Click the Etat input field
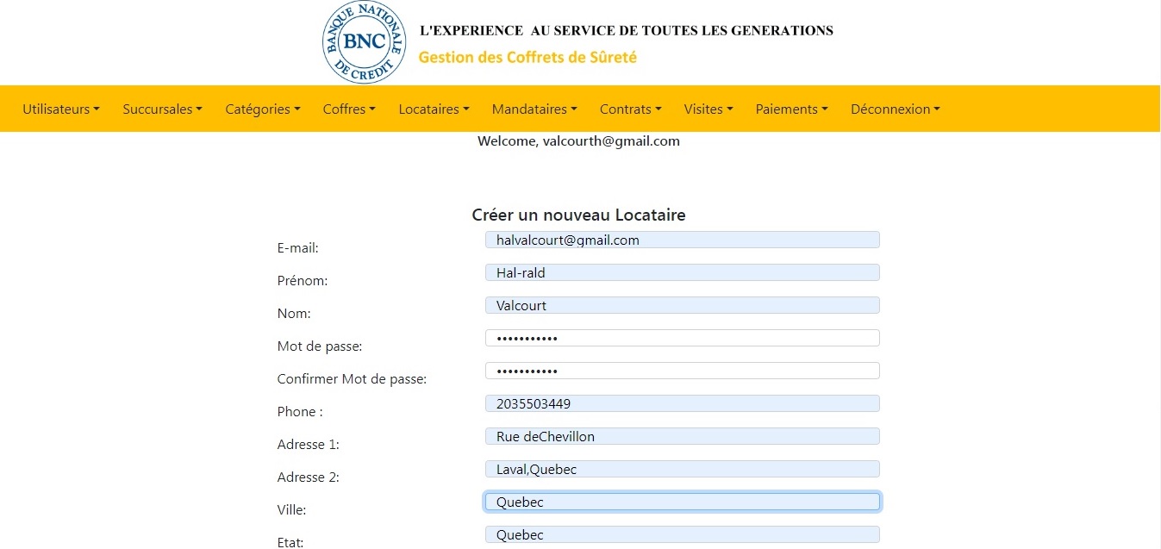 (682, 535)
